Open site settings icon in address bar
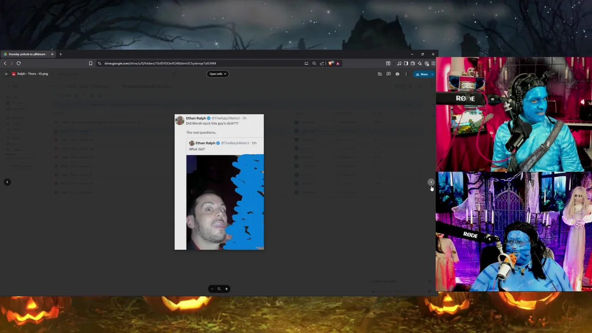592x333 pixels. pyautogui.click(x=99, y=63)
